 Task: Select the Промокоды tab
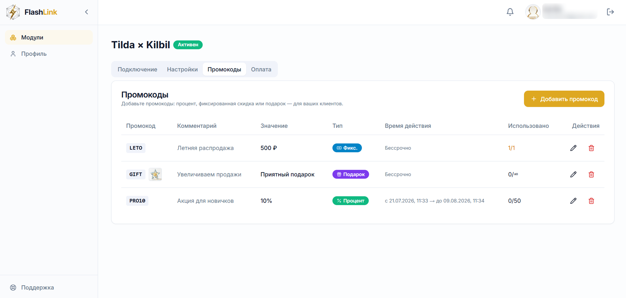(224, 69)
